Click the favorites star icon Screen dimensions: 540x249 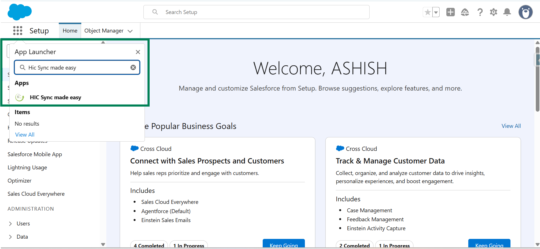(x=427, y=12)
